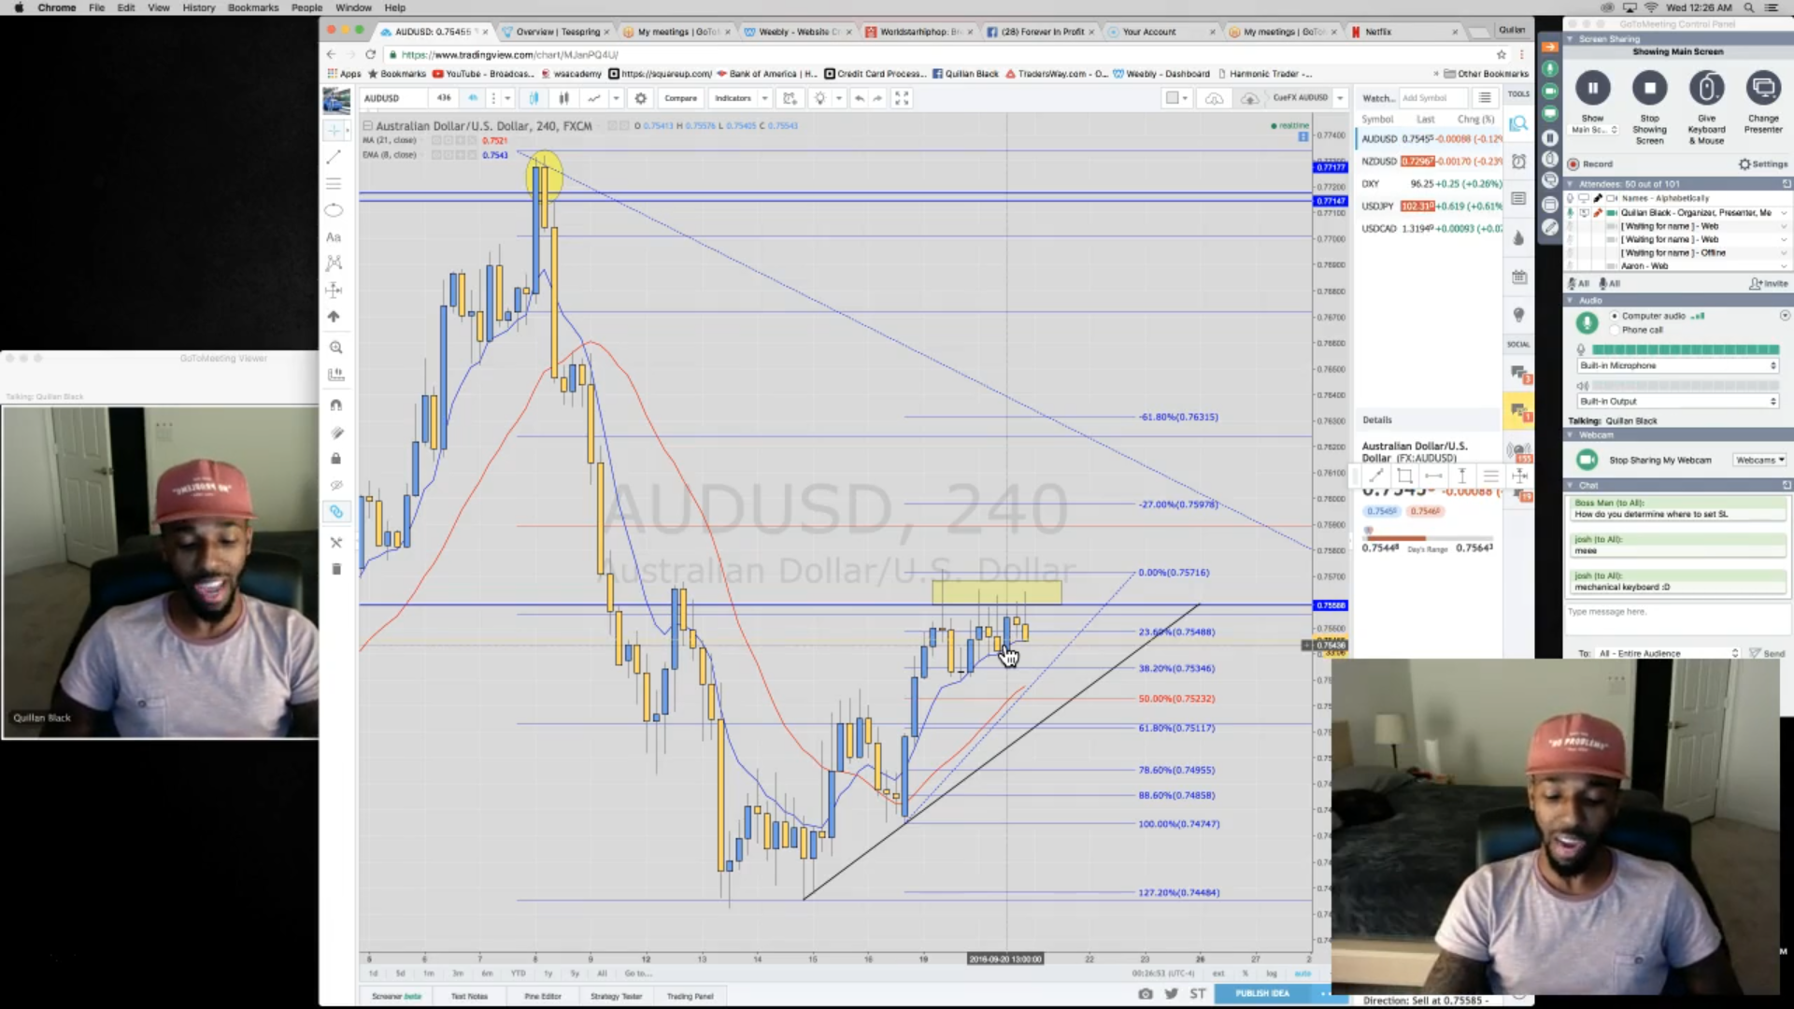Expand the Indicators dropdown arrow
Screen dimensions: 1794x1009
[x=765, y=98]
